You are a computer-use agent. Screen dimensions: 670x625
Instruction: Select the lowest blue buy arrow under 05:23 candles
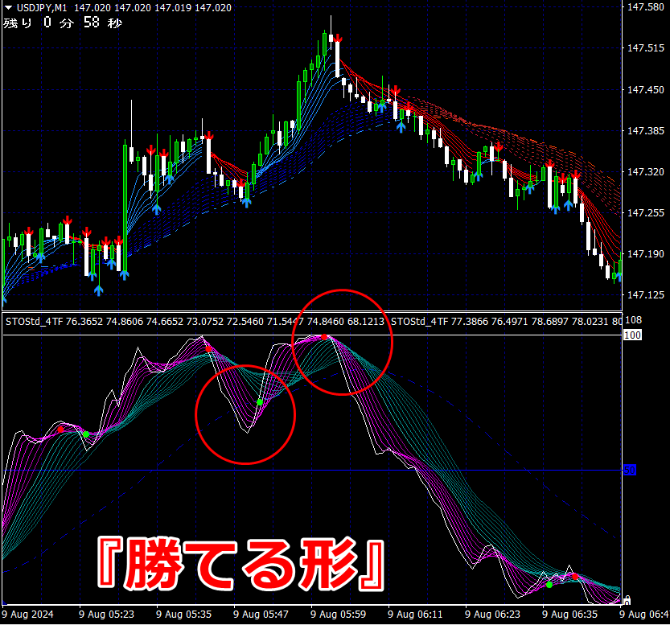(99, 290)
